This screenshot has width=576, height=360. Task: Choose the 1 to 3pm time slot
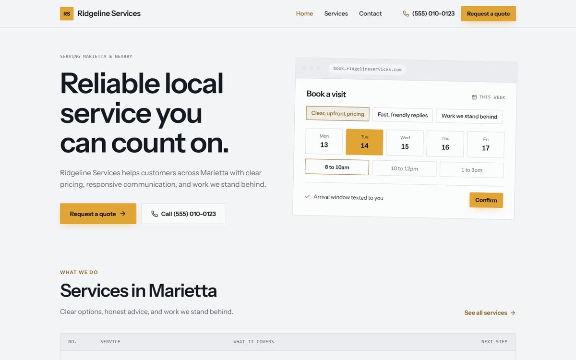tap(472, 170)
